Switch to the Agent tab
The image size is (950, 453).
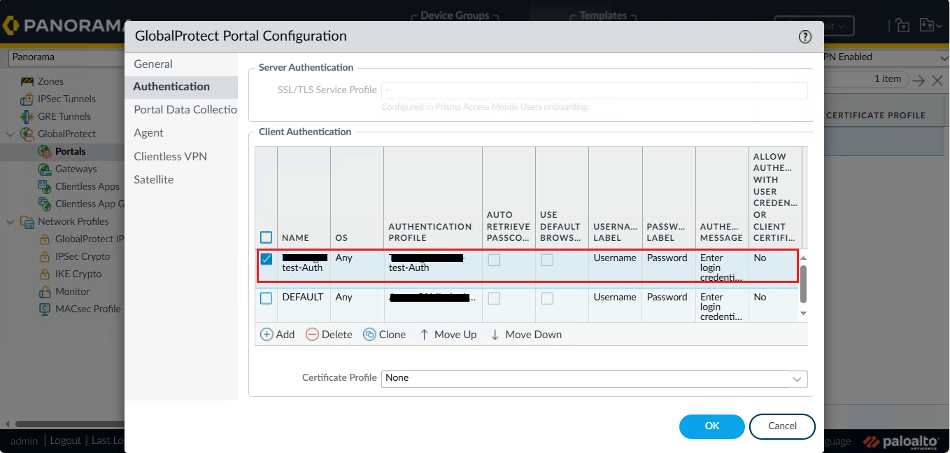point(149,132)
